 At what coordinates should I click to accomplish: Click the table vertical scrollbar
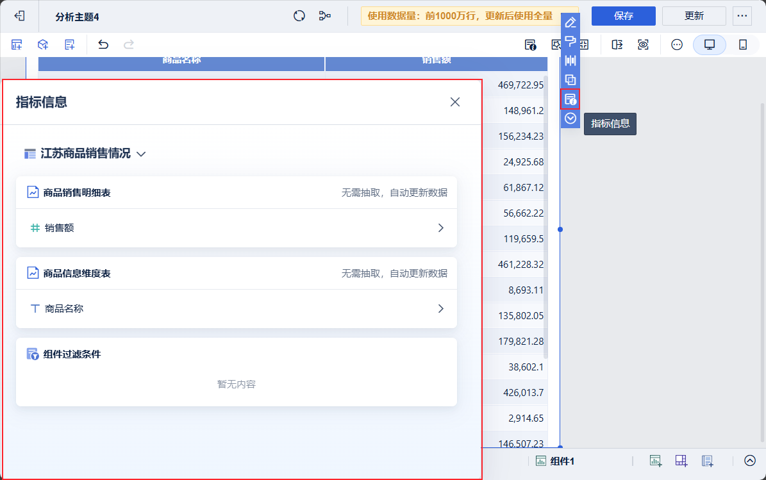click(545, 217)
